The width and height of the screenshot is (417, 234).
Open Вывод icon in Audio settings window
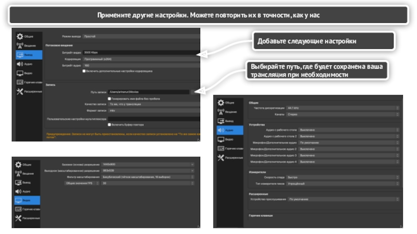[220, 121]
